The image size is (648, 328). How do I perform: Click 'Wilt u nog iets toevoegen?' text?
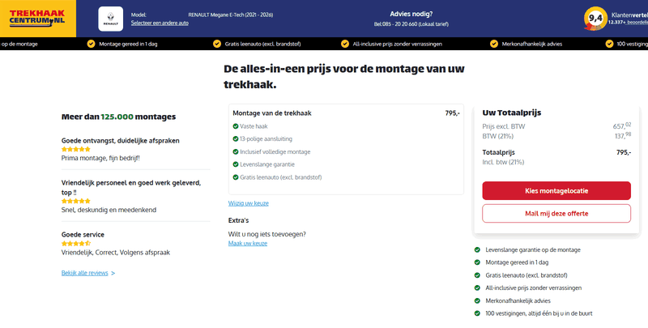(267, 234)
